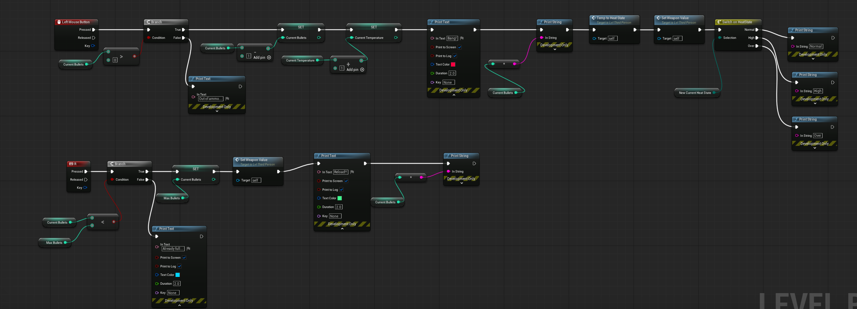Click Add pin on the Current Temperature add node
This screenshot has height=309, width=857.
click(355, 70)
